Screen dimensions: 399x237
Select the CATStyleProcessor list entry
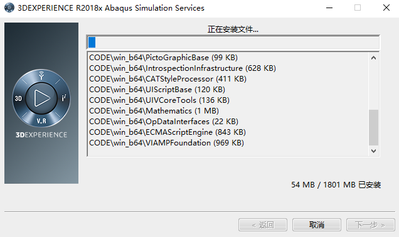pyautogui.click(x=168, y=79)
